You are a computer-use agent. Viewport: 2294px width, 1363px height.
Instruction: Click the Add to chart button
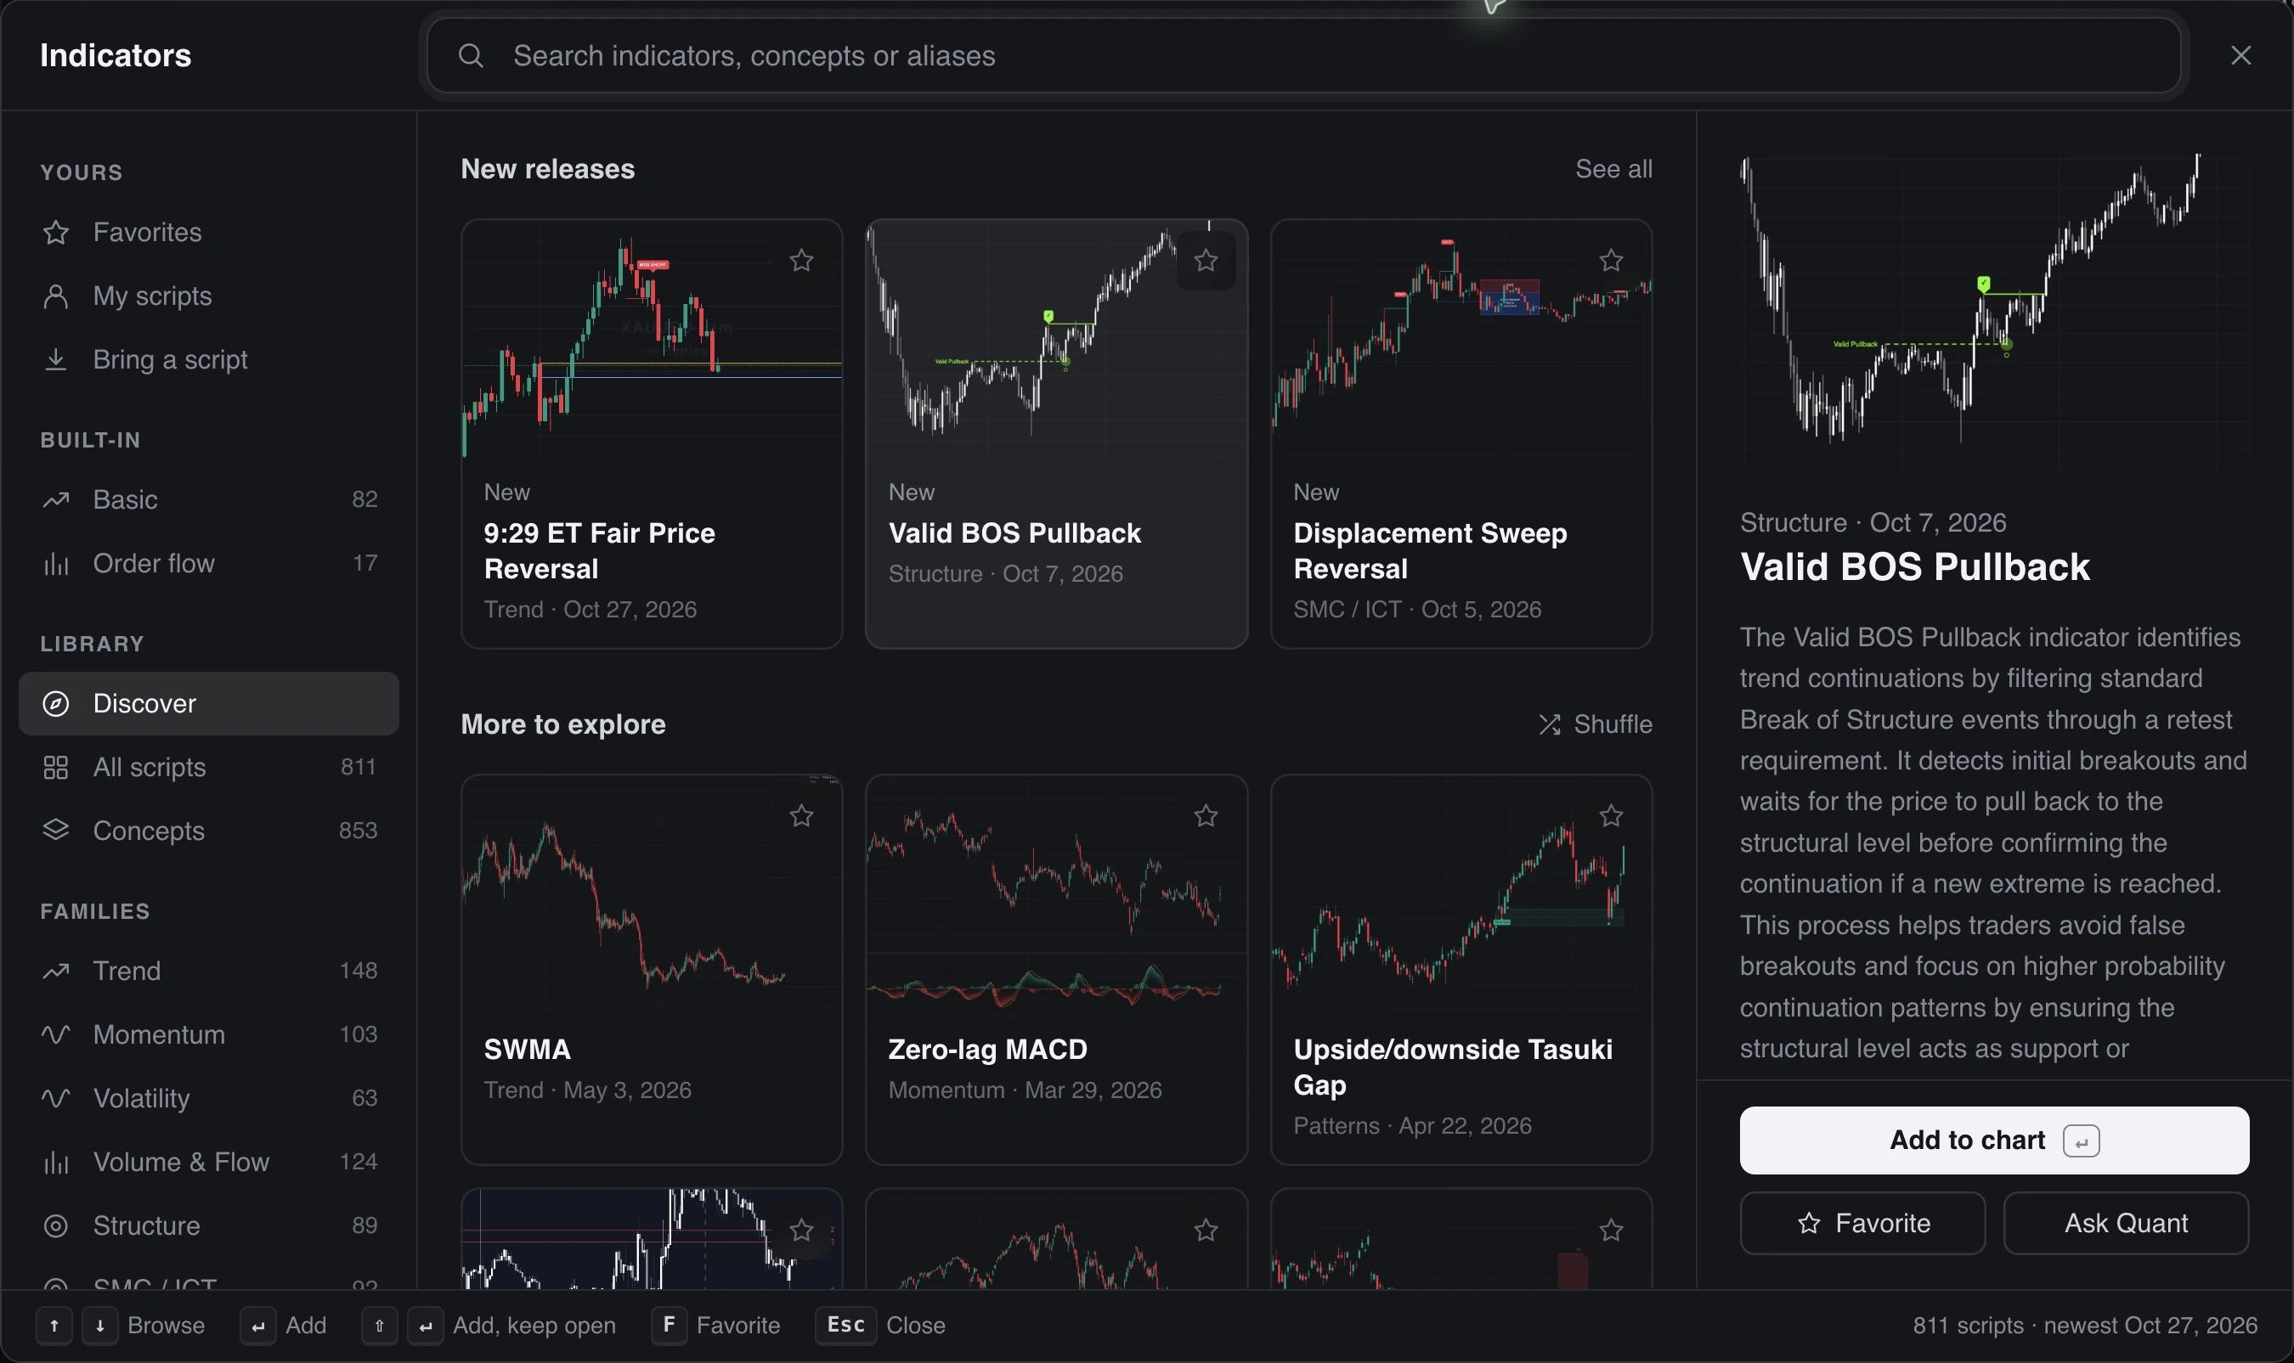pos(1993,1140)
